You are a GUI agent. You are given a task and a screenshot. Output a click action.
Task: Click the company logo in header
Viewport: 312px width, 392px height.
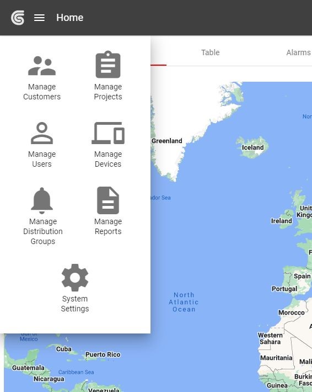pos(18,18)
